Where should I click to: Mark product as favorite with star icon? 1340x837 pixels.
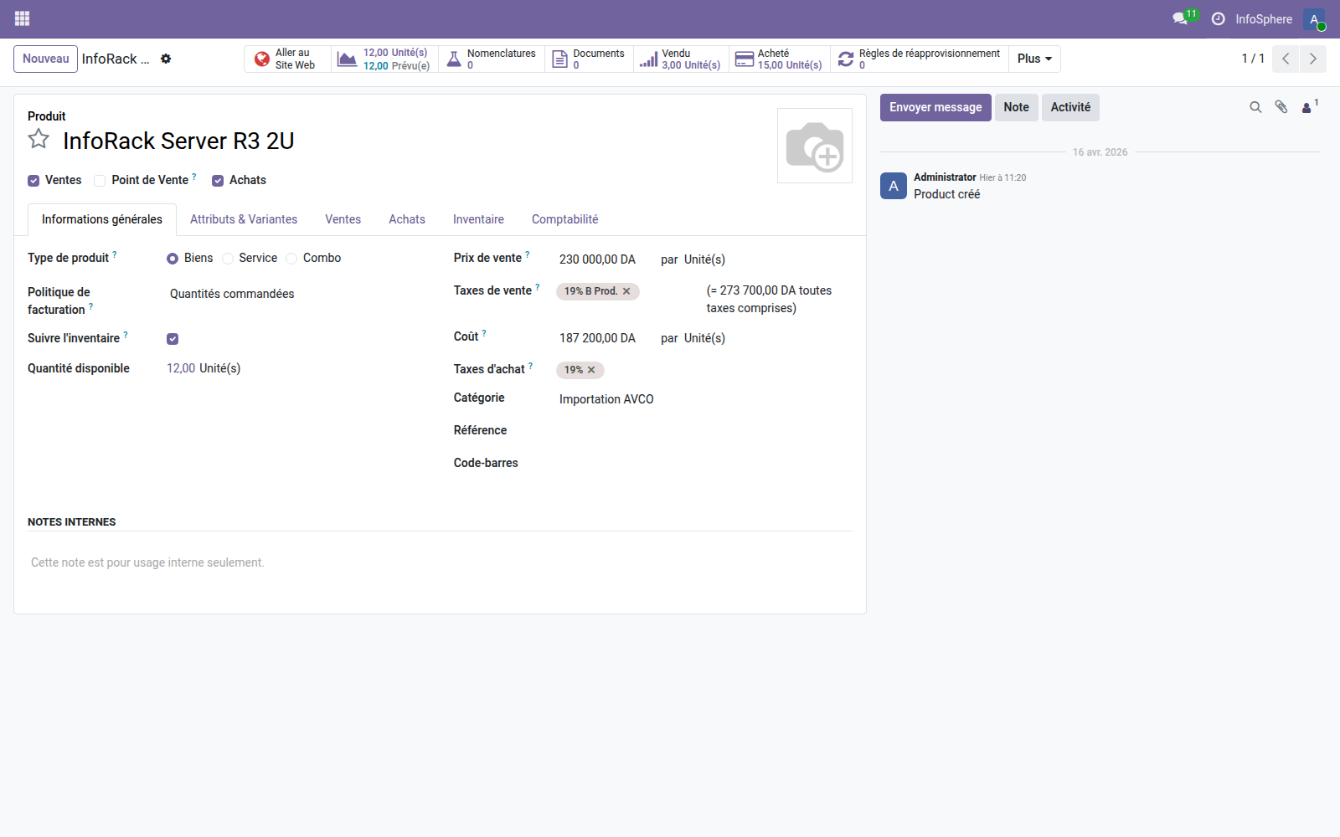(x=39, y=140)
